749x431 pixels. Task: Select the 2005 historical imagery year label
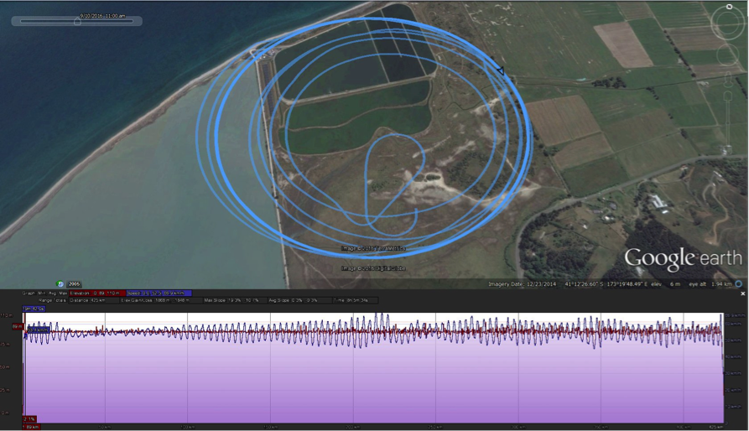(x=74, y=284)
